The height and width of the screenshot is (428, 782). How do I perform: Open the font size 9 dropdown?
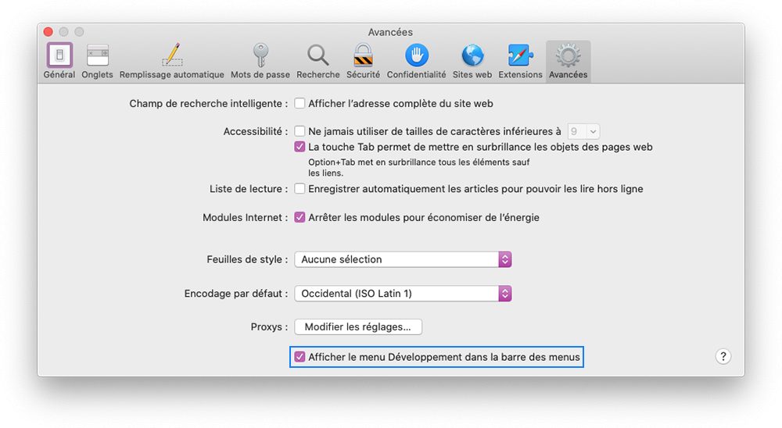pyautogui.click(x=583, y=132)
